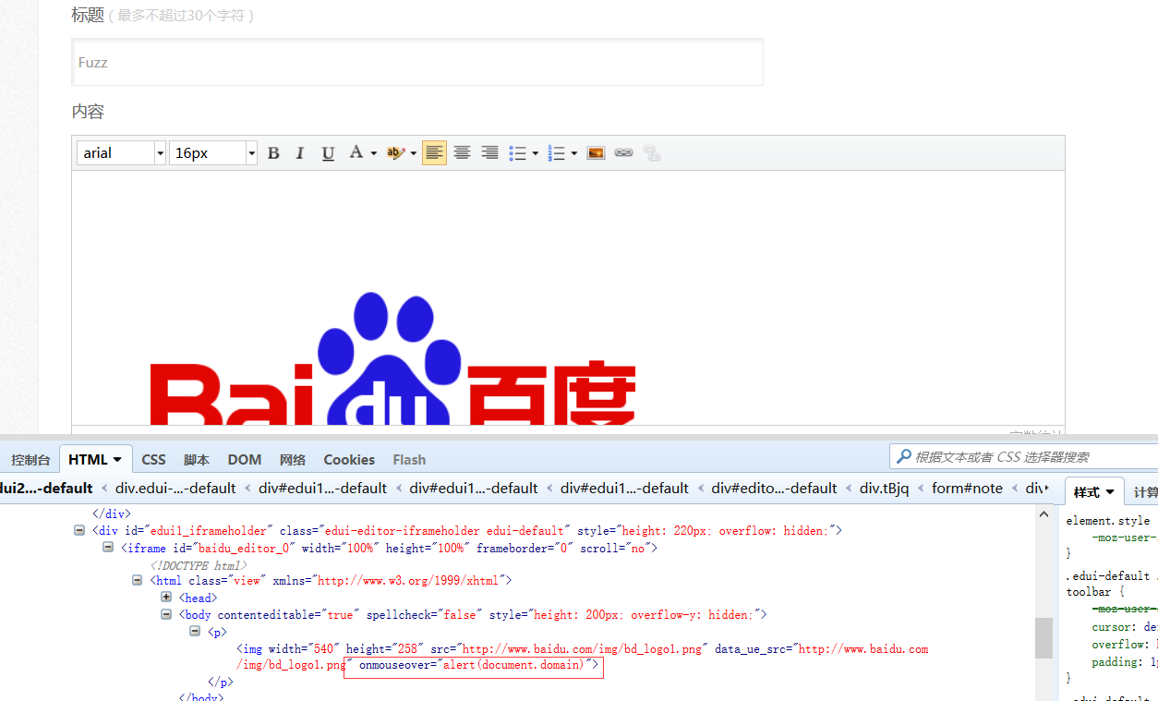1158x701 pixels.
Task: Switch to the 网络 network tab
Action: (x=293, y=459)
